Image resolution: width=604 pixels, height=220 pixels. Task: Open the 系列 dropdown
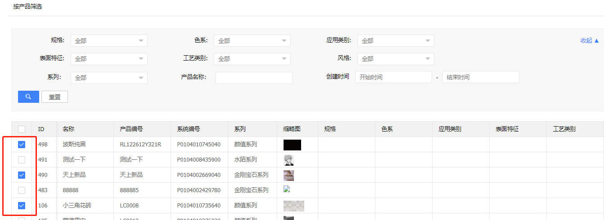109,78
